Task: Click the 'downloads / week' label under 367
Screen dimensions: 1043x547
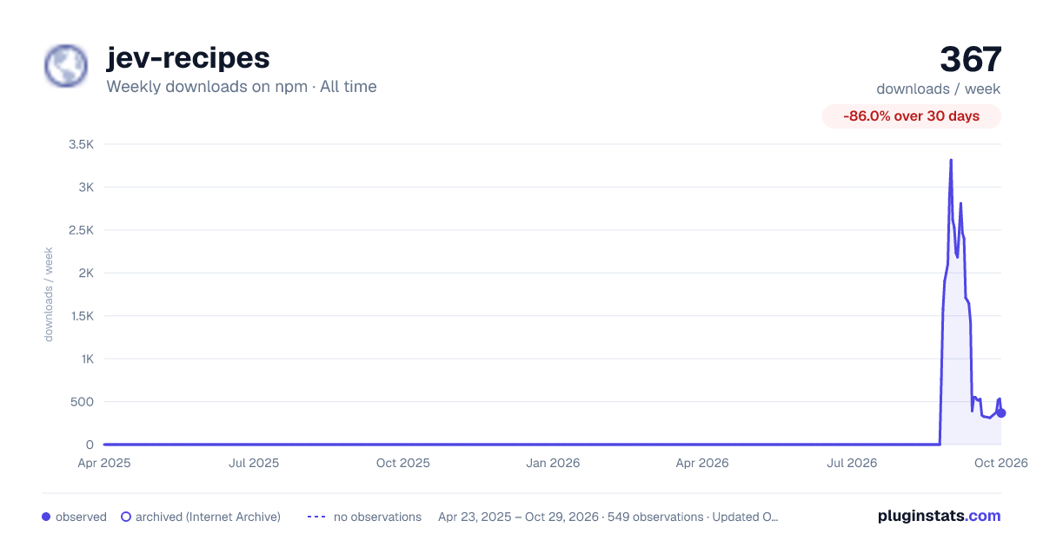Action: [x=938, y=89]
